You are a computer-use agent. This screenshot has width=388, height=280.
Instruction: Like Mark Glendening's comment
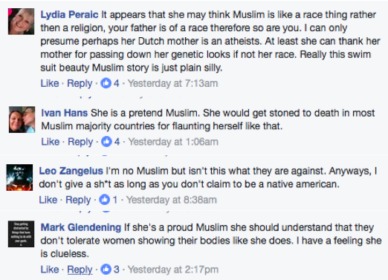pos(50,270)
